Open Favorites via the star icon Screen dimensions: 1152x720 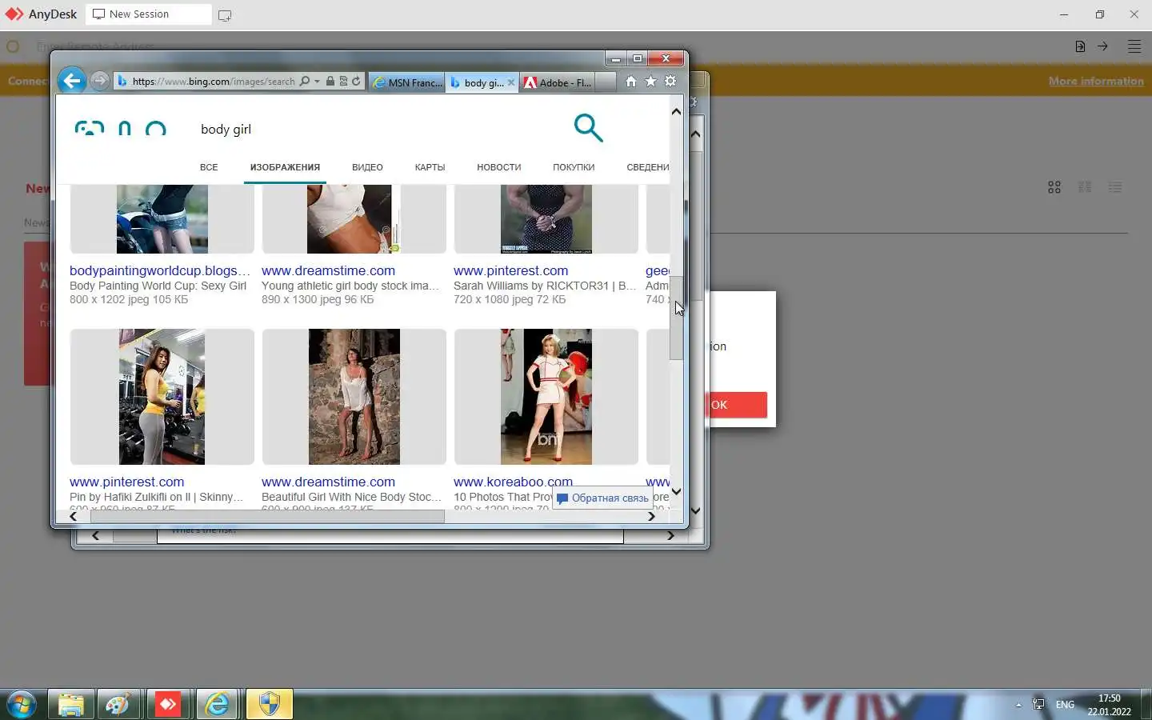650,82
